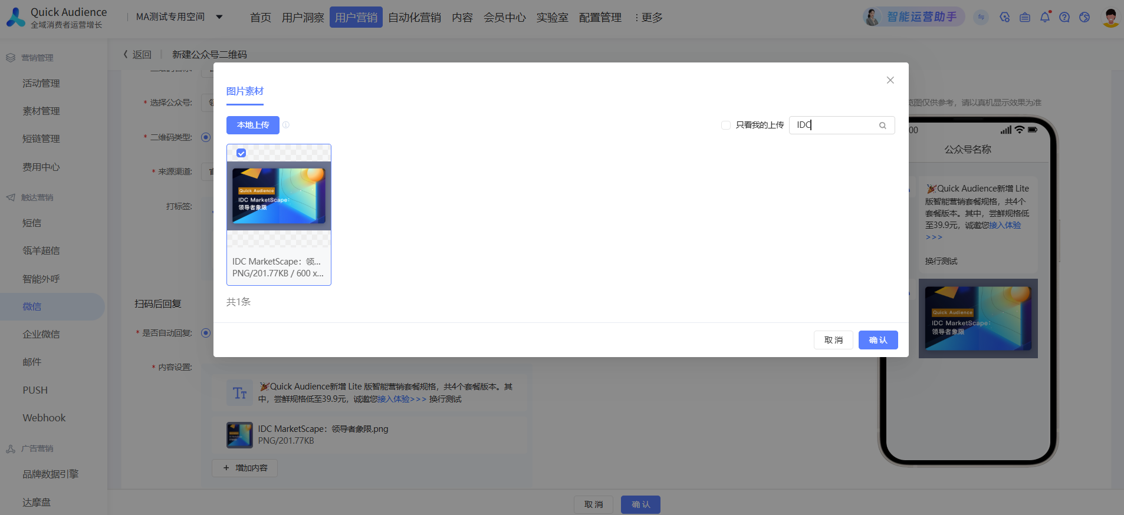The image size is (1124, 515).
Task: Open 达摩盘 in the sidebar
Action: (x=37, y=502)
